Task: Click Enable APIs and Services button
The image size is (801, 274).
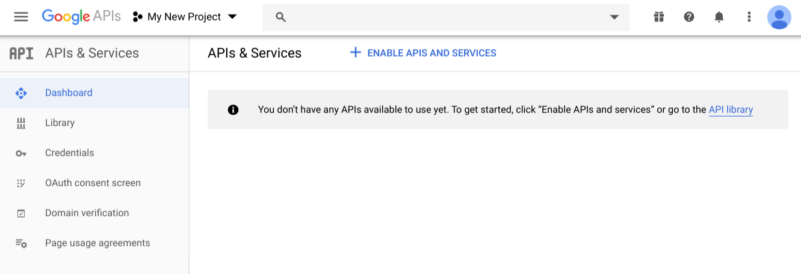Action: tap(423, 53)
